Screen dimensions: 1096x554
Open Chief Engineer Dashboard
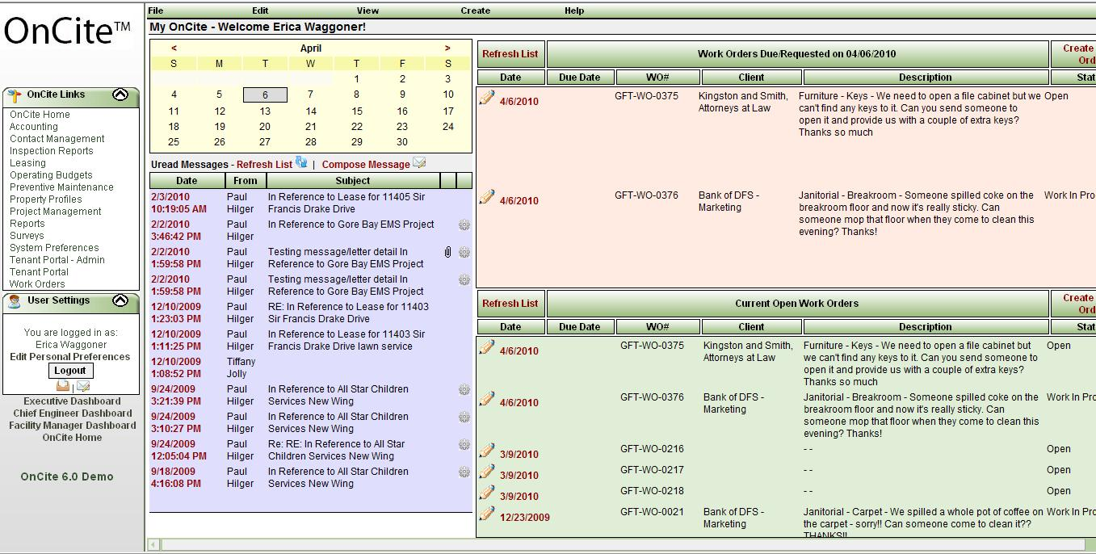[x=72, y=413]
